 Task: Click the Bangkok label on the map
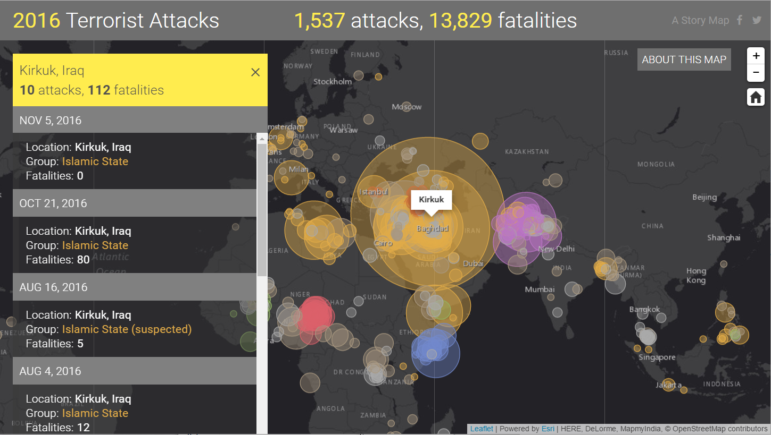tap(644, 309)
